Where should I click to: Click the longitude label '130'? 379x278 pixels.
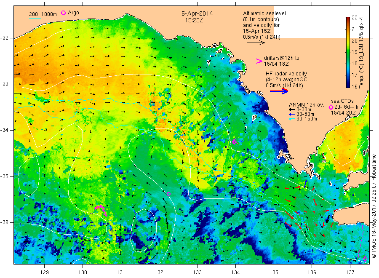click(x=83, y=272)
